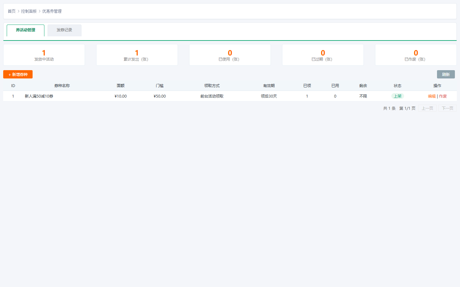The image size is (460, 287).
Task: Open 控制面板 in the breadcrumb
Action: click(x=29, y=11)
